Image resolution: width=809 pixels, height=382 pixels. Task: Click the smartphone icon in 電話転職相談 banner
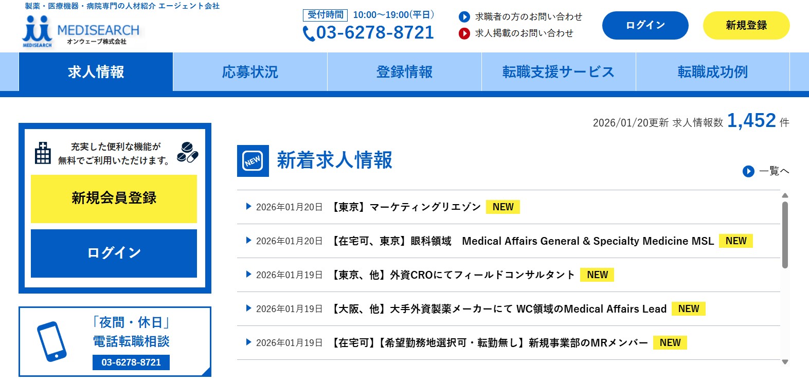coord(52,342)
